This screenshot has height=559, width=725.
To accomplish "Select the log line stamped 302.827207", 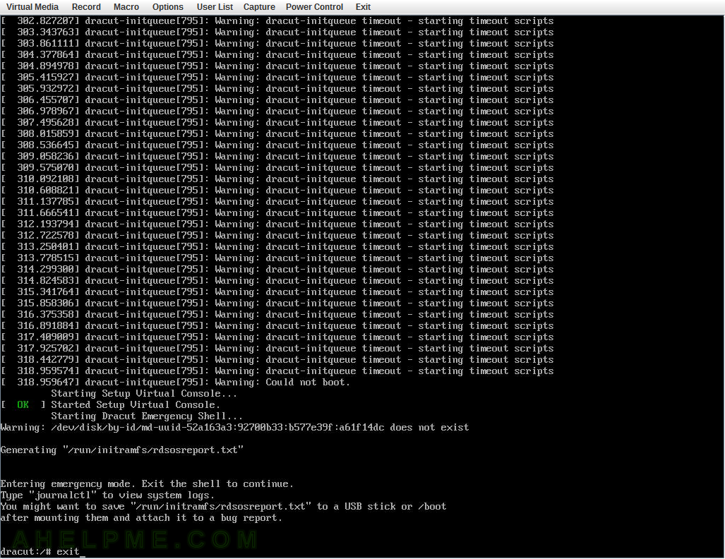I will 277,20.
